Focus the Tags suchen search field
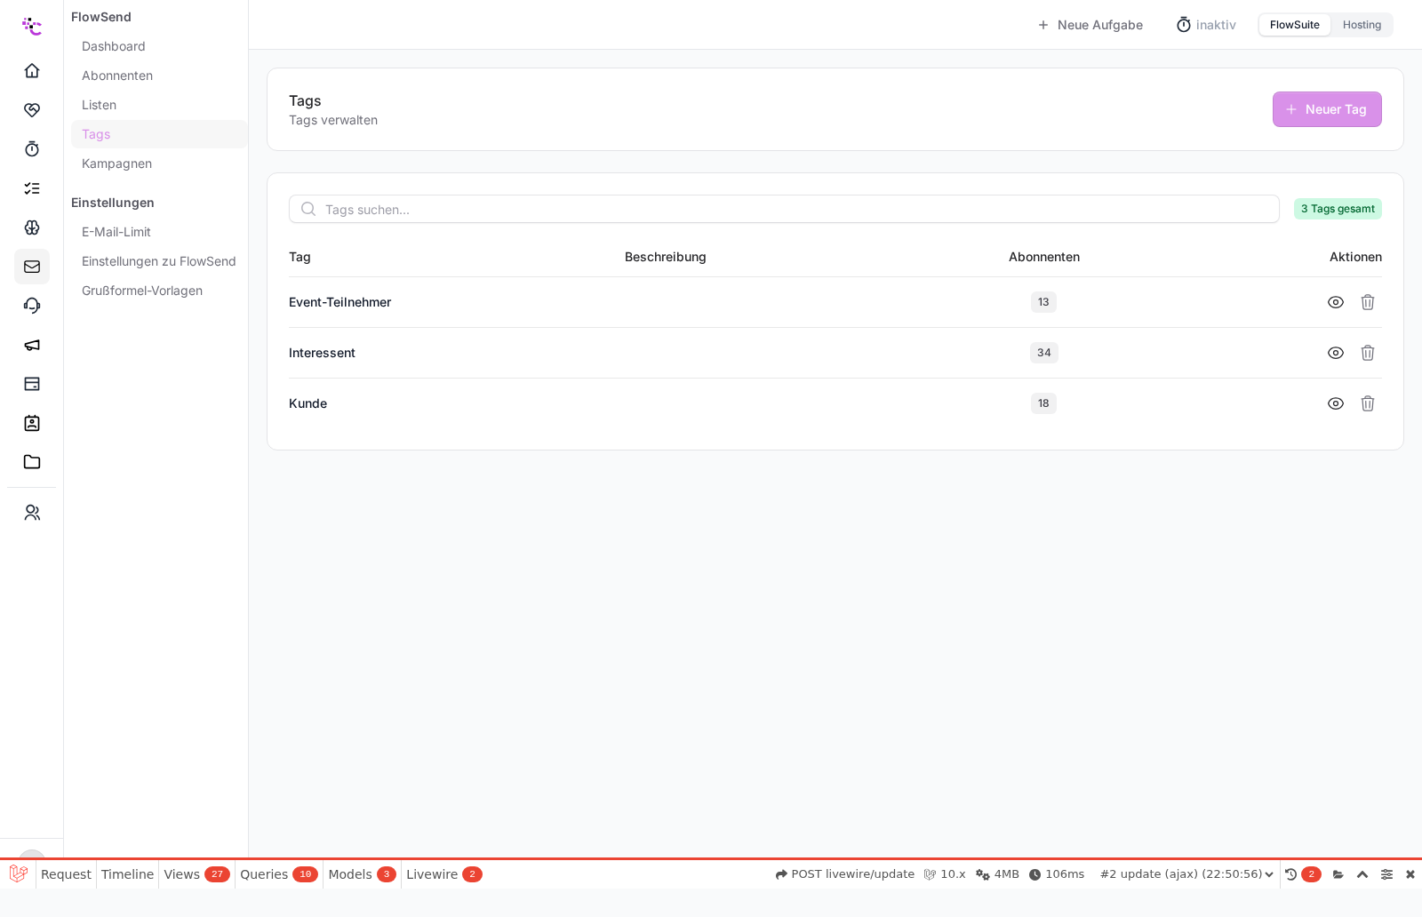 784,209
